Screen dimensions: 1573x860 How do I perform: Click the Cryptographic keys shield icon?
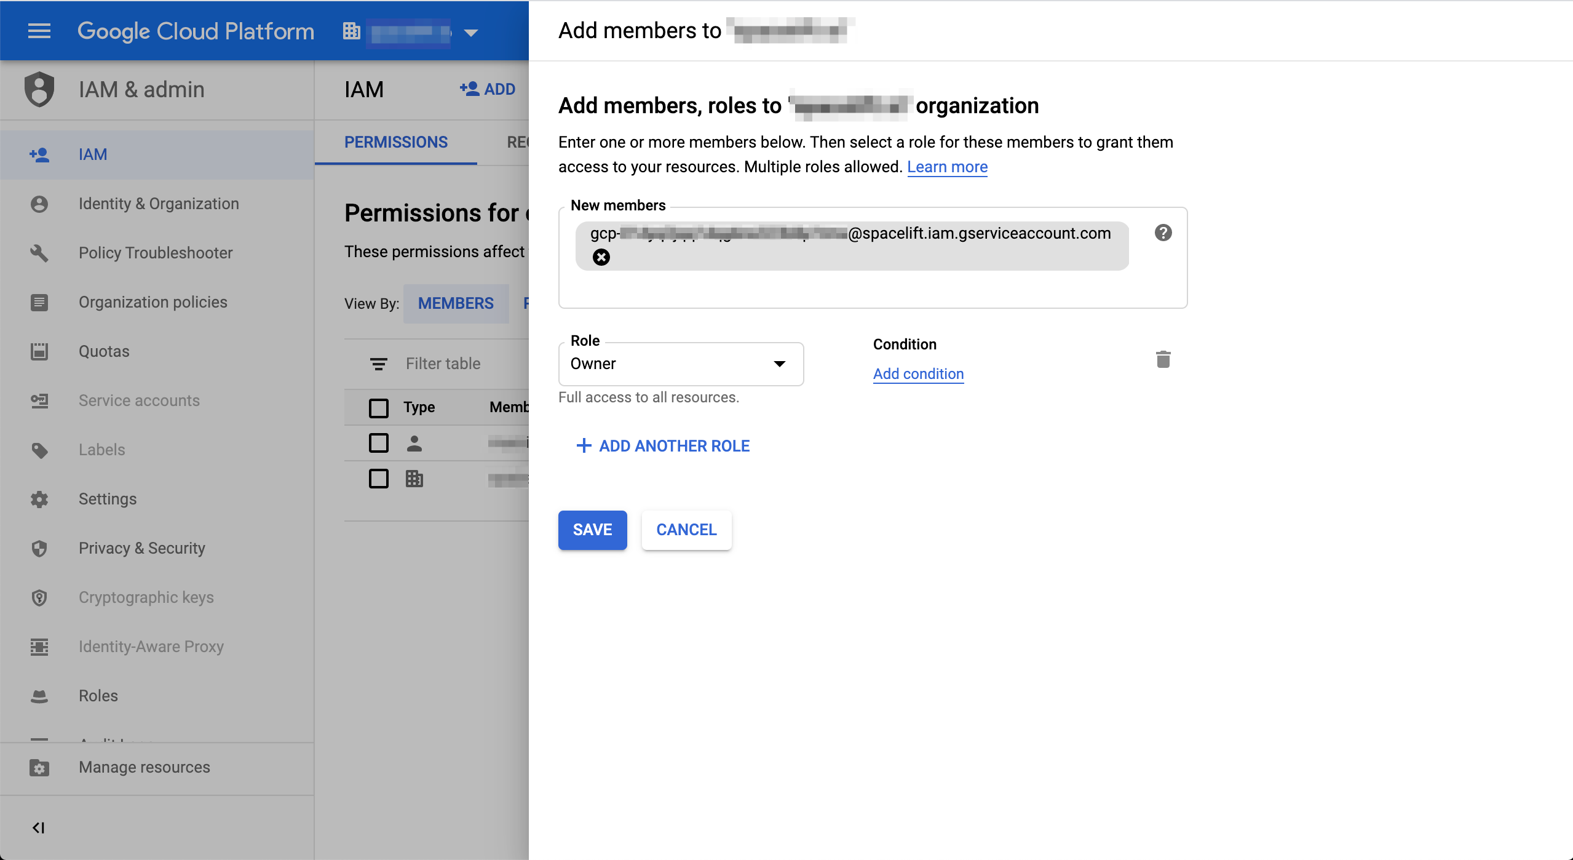(39, 597)
